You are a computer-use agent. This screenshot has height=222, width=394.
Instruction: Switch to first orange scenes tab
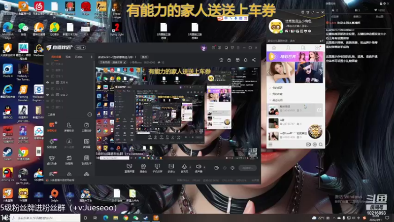(56, 57)
